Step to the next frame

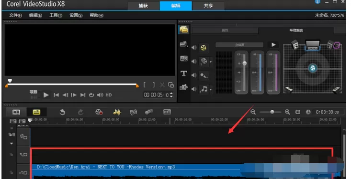(x=74, y=95)
